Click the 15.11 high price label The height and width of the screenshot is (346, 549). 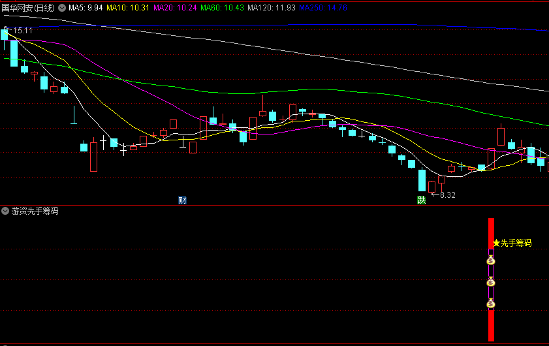tap(23, 31)
